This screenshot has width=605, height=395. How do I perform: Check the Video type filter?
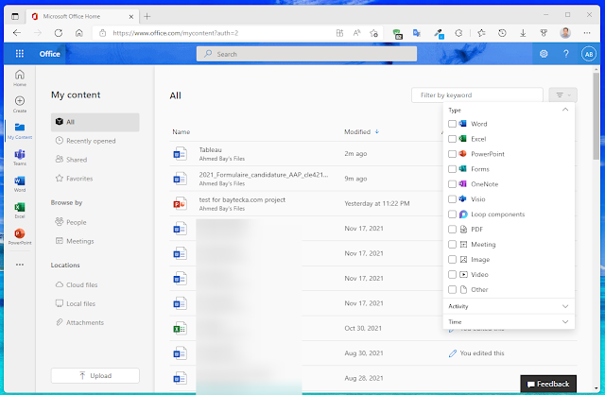pos(452,274)
